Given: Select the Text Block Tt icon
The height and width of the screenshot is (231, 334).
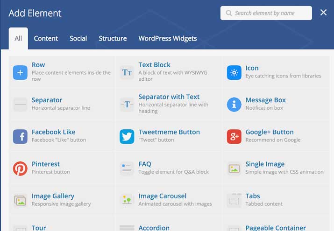Looking at the screenshot, I should [127, 72].
